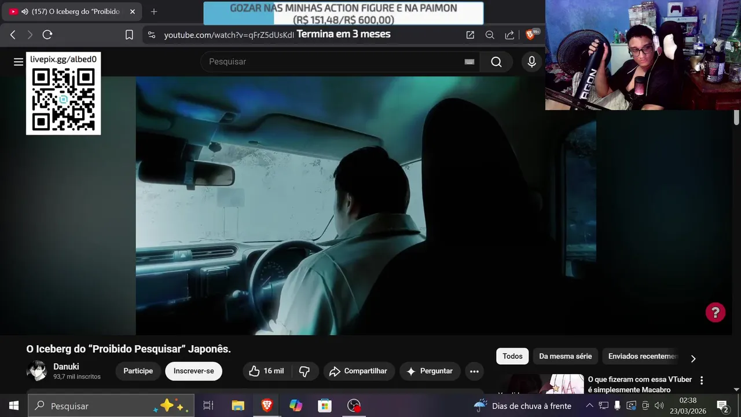Viewport: 741px width, 417px height.
Task: Click the bookmark icon beside the address bar
Action: point(129,35)
